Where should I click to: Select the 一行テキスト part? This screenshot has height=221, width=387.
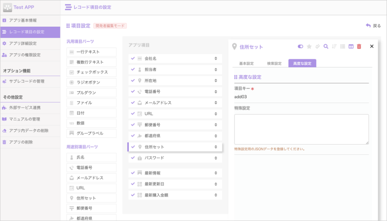[x=91, y=52]
